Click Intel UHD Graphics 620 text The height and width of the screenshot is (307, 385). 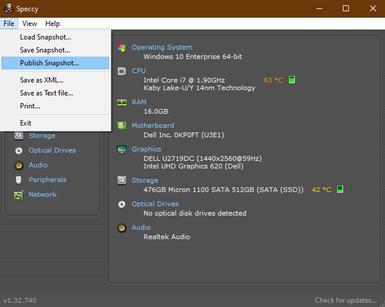click(194, 166)
